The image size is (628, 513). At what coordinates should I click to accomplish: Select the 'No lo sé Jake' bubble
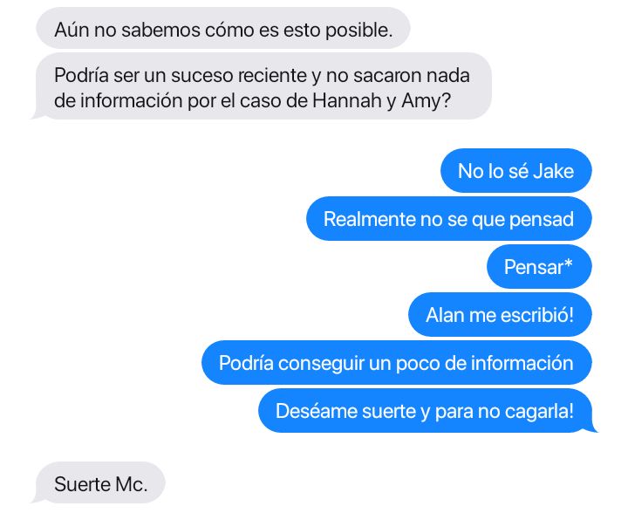tap(515, 171)
